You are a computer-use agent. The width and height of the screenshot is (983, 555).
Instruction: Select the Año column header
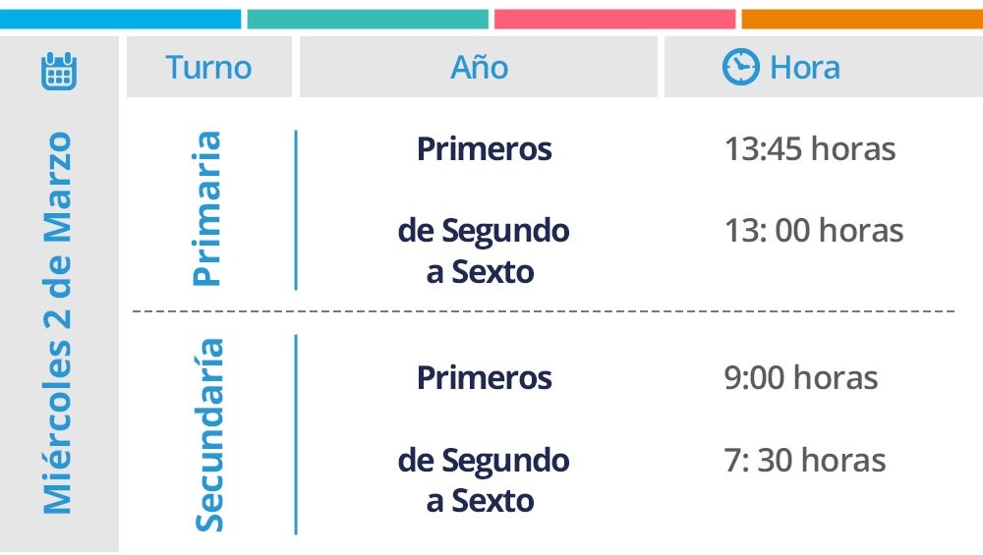(x=479, y=67)
